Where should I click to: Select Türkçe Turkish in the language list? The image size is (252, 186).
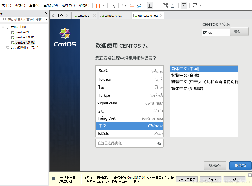point(130,95)
